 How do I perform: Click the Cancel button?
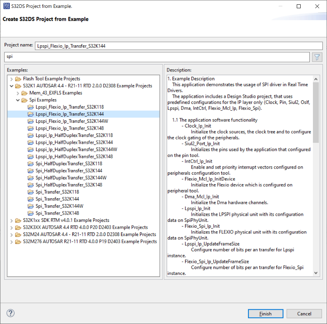pyautogui.click(x=304, y=313)
